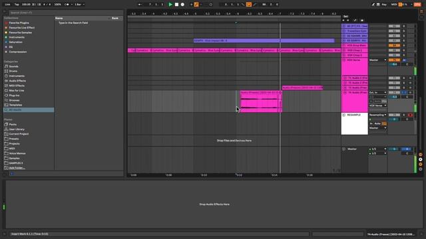Image resolution: width=426 pixels, height=239 pixels.
Task: Toggle the Follow playback icon
Action: [x=140, y=5]
